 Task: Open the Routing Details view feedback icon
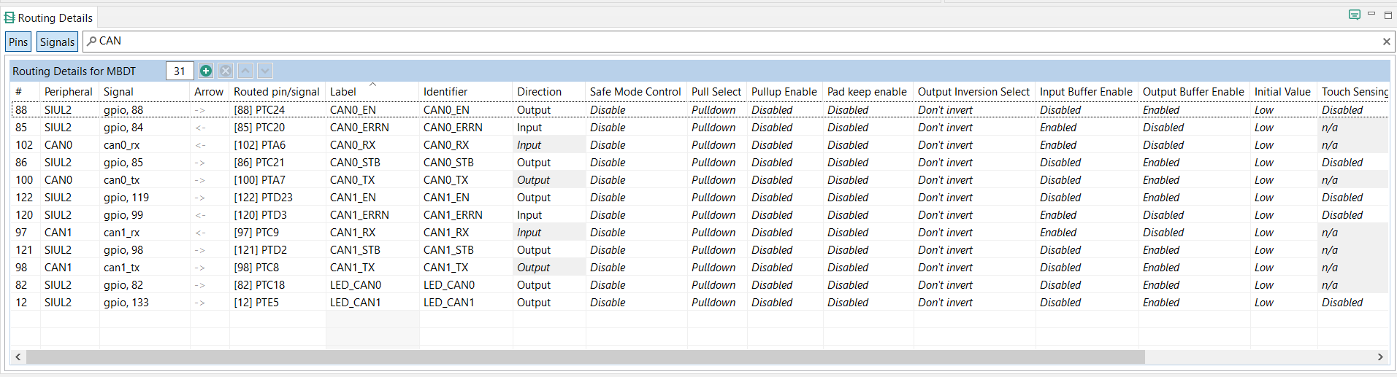point(1354,15)
